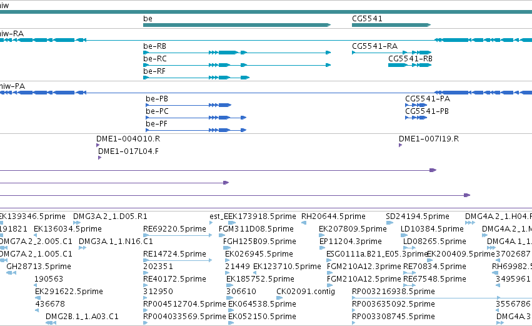Select the RE70834.5prime EST label
Image resolution: width=532 pixels, height=326 pixels.
434,267
